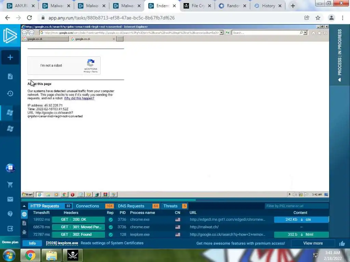
Task: Select the bug debug icon in bottom panel
Action: pos(24,232)
